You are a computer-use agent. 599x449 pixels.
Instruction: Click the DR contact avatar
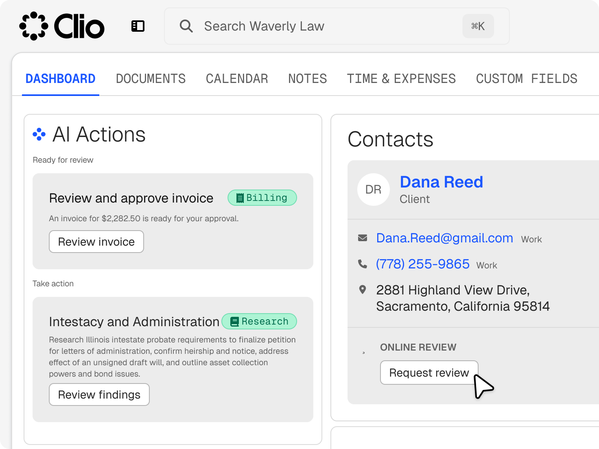click(x=373, y=190)
